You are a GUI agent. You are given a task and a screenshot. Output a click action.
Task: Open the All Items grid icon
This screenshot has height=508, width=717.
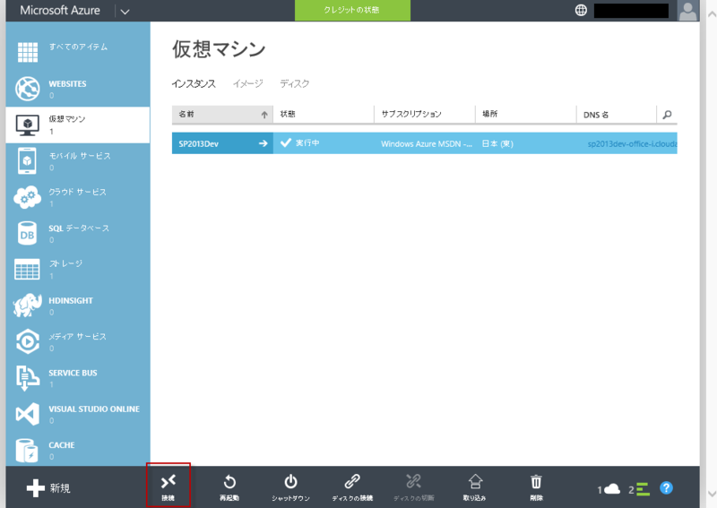(x=28, y=52)
